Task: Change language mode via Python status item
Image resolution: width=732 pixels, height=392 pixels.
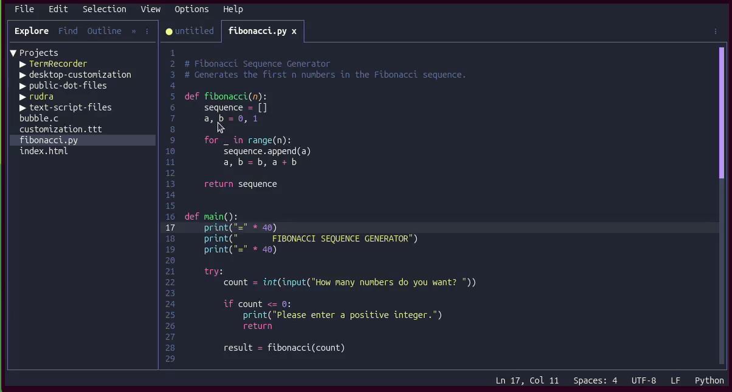Action: (x=710, y=380)
